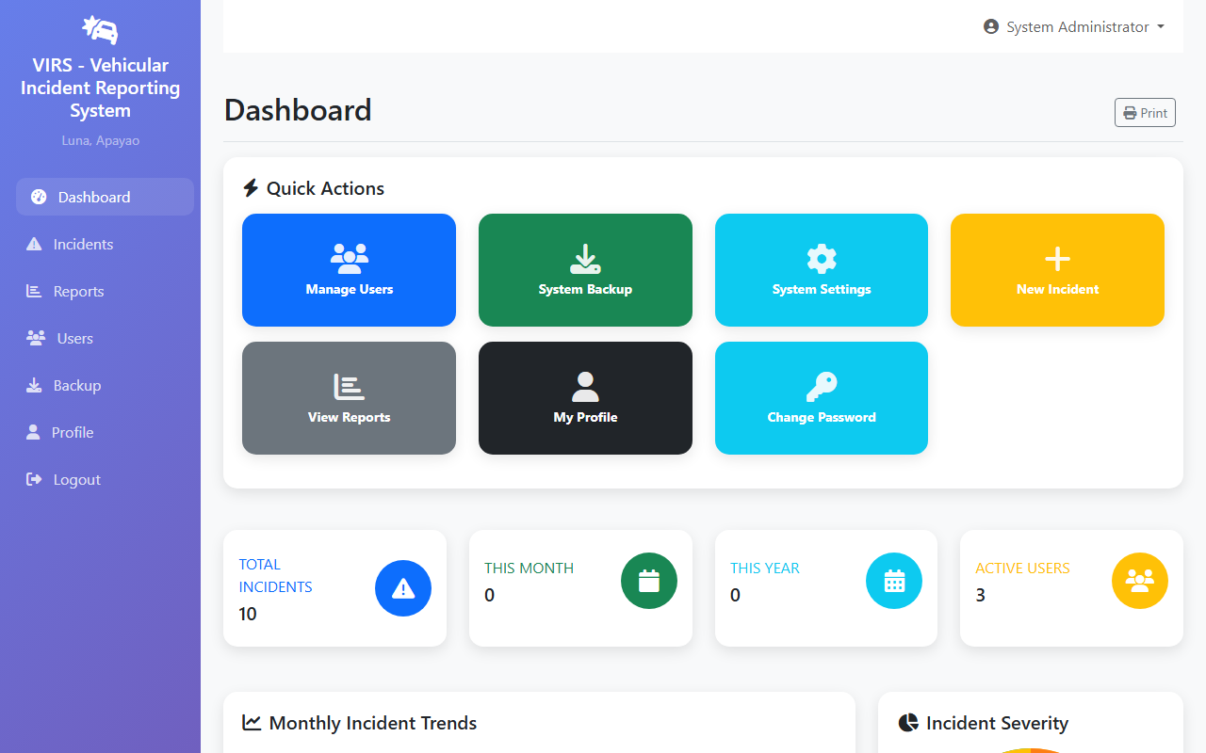The width and height of the screenshot is (1206, 753).
Task: Click the New Incident yellow button
Action: click(1057, 270)
